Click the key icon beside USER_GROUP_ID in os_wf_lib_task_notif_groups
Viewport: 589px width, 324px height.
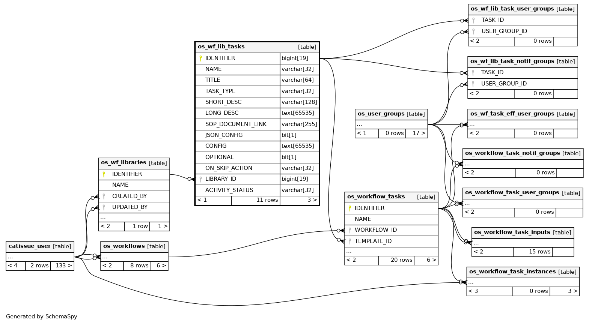tap(473, 84)
